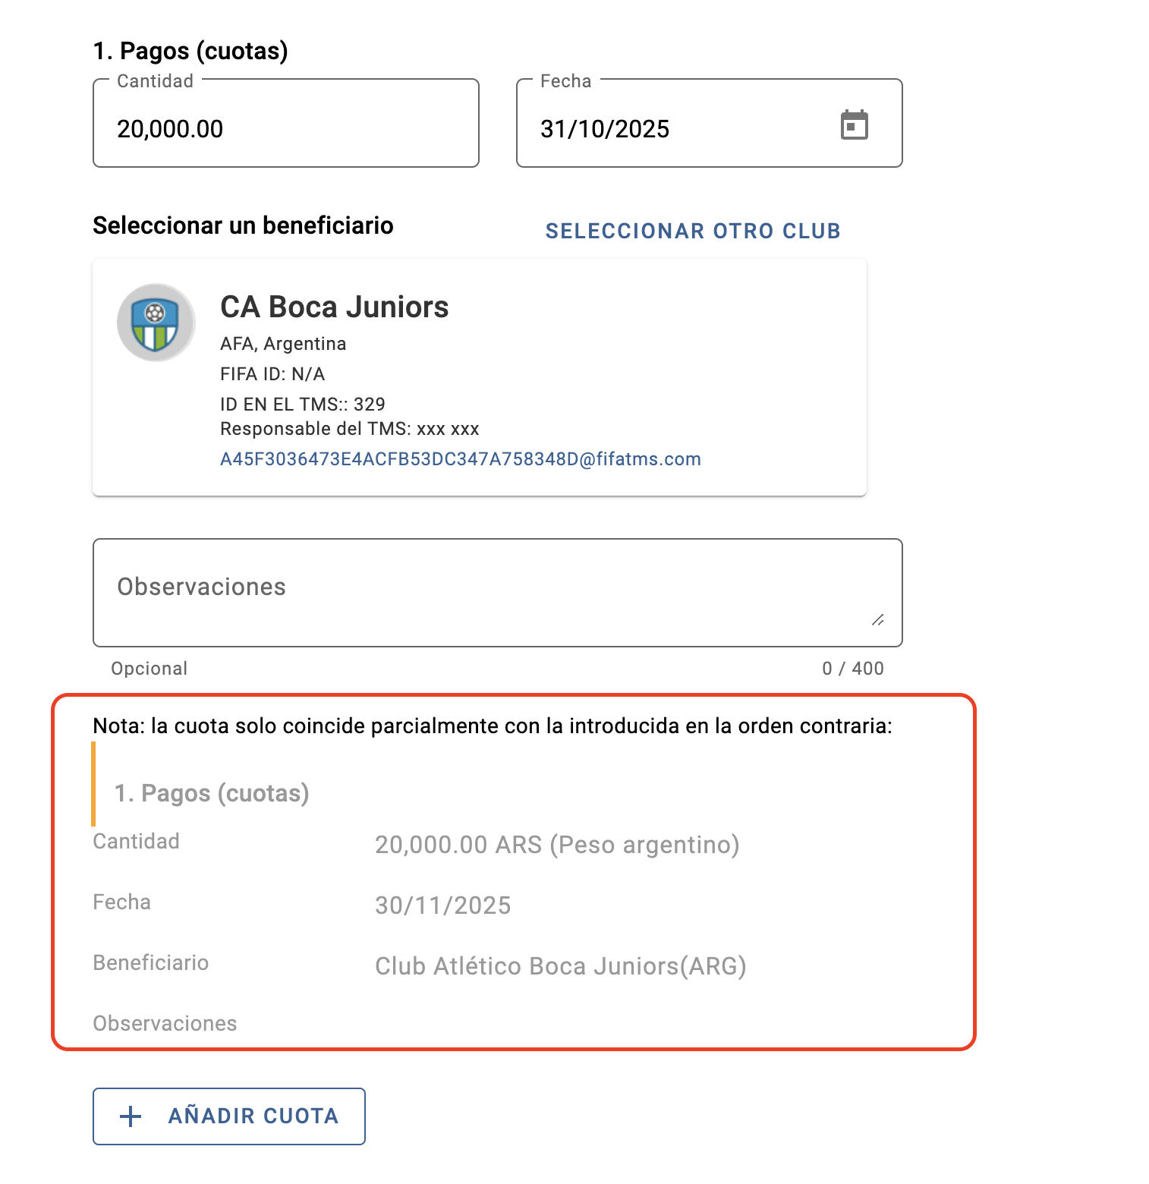Click '20,000.00 ARS (Peso argentino)' value

pyautogui.click(x=557, y=845)
